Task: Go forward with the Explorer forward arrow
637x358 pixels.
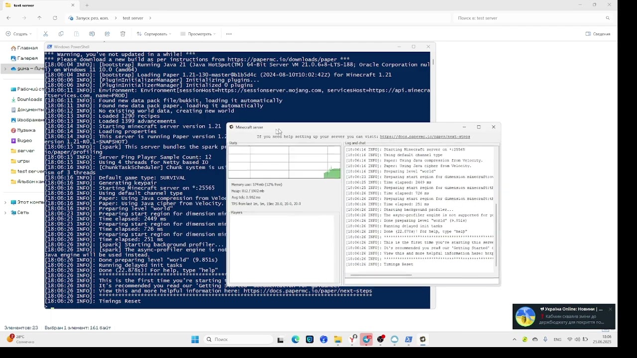Action: click(24, 18)
